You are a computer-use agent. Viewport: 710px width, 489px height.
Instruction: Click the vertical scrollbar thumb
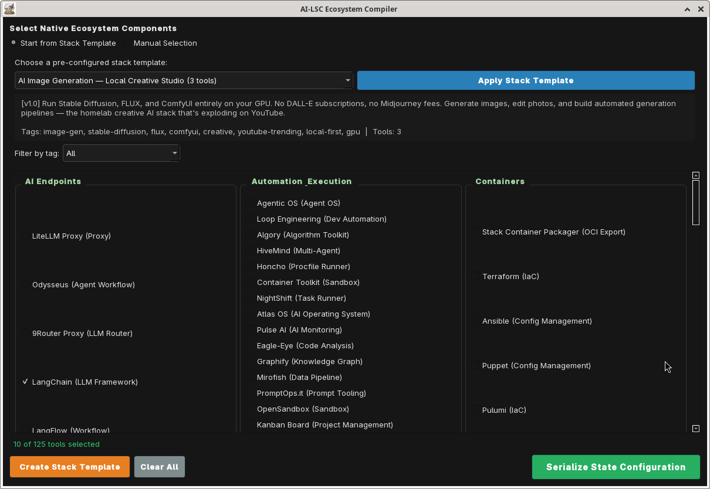(x=696, y=202)
